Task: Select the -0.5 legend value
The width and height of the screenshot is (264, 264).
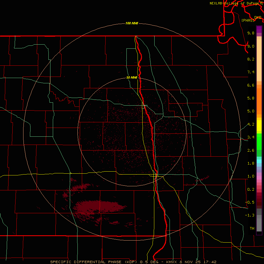Action: tap(250, 202)
